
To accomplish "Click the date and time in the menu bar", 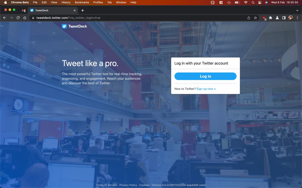I will [x=285, y=3].
